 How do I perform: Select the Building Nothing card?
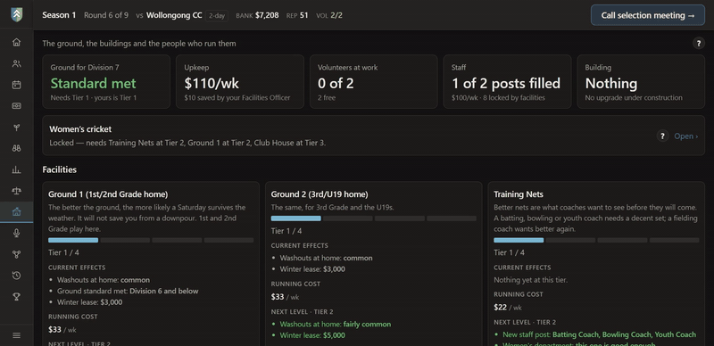(641, 82)
